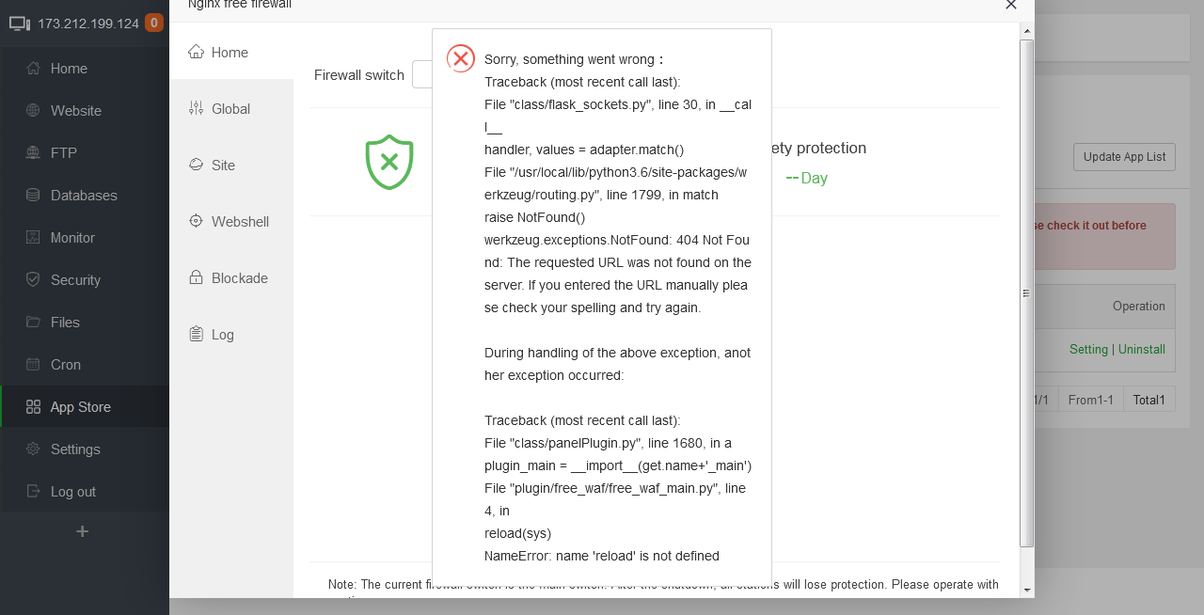Click the Uninstall link
This screenshot has width=1204, height=615.
point(1142,350)
